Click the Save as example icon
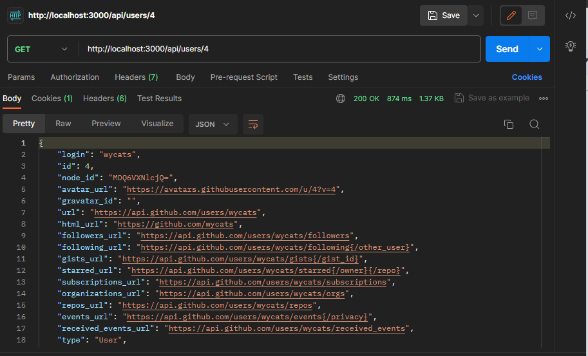Image resolution: width=588 pixels, height=356 pixels. [x=459, y=98]
